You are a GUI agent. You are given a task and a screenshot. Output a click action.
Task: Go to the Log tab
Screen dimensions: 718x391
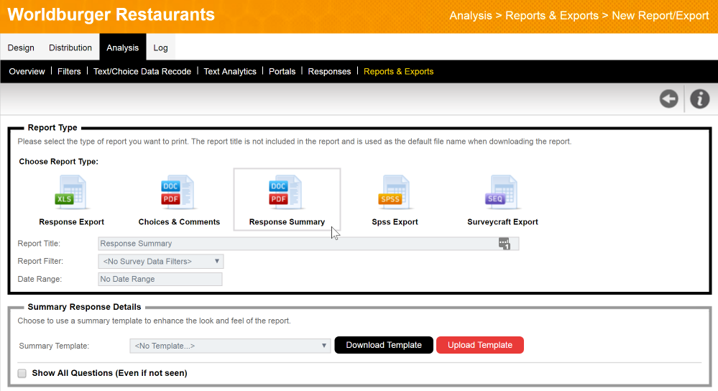(160, 48)
